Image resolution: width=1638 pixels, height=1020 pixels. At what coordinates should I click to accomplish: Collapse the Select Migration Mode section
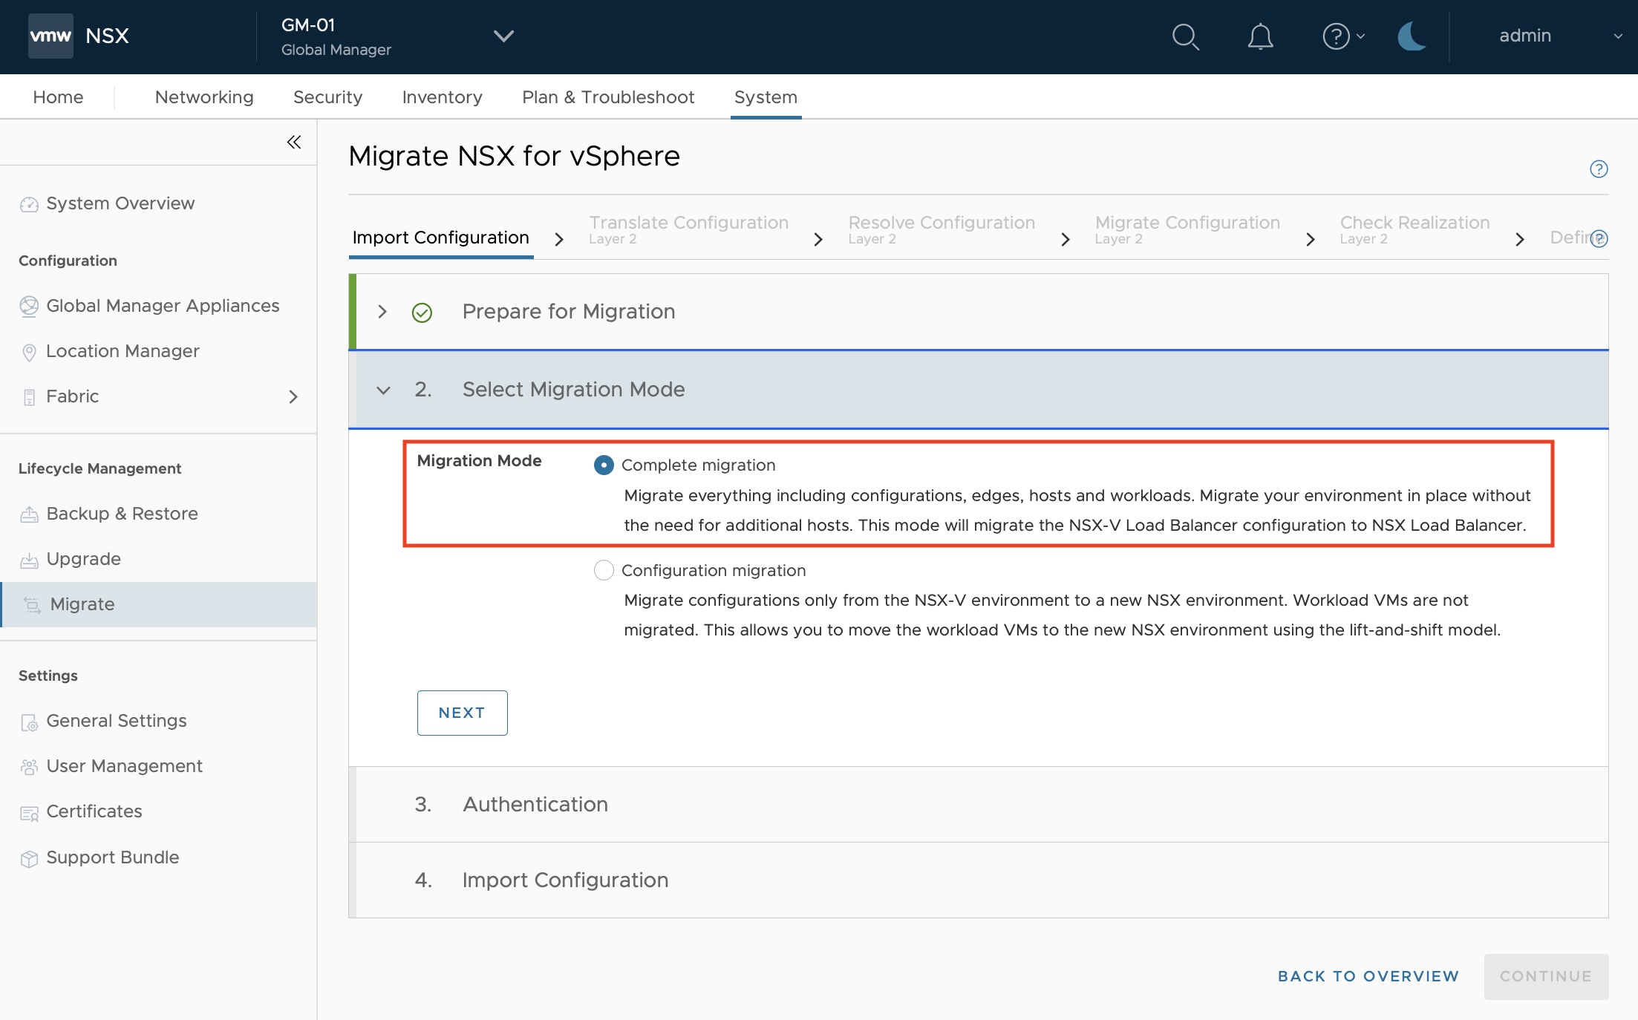click(x=383, y=390)
